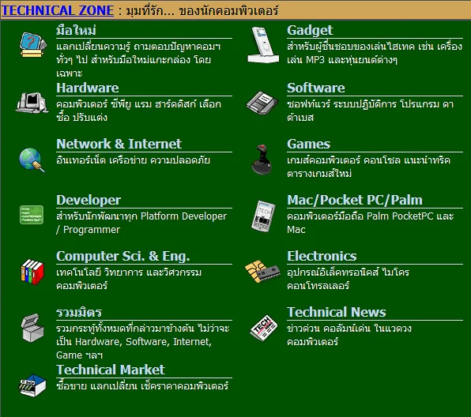Click the globe Network & Internet icon

pos(32,160)
